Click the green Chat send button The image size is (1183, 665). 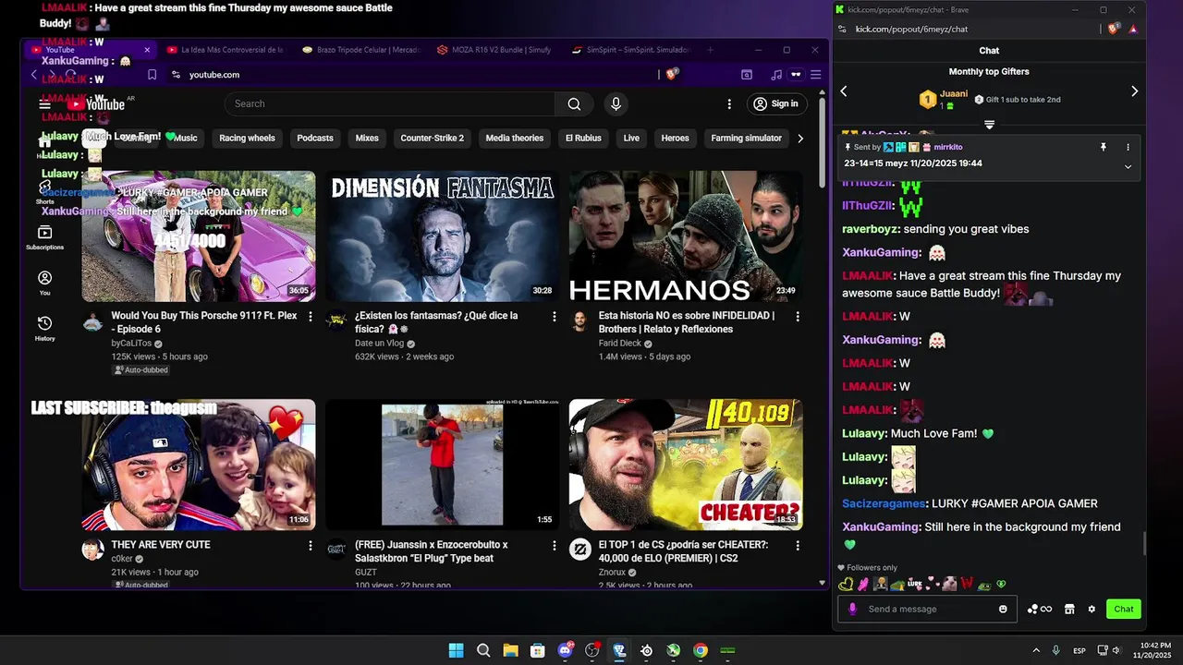point(1123,609)
